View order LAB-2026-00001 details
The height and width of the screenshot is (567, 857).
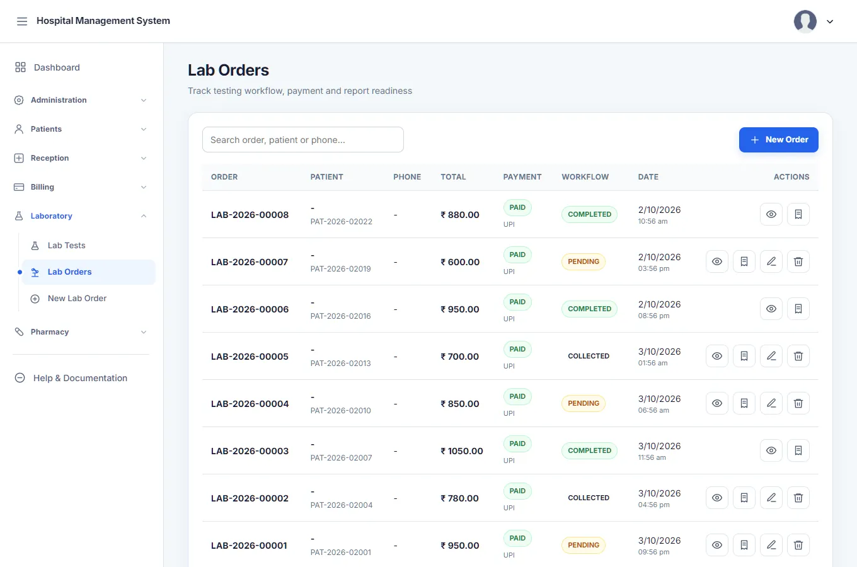[717, 545]
